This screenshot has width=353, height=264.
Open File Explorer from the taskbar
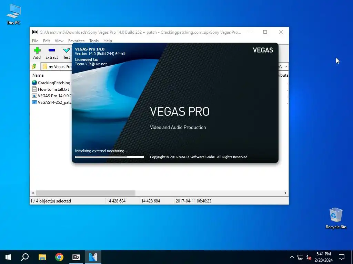tap(42, 257)
